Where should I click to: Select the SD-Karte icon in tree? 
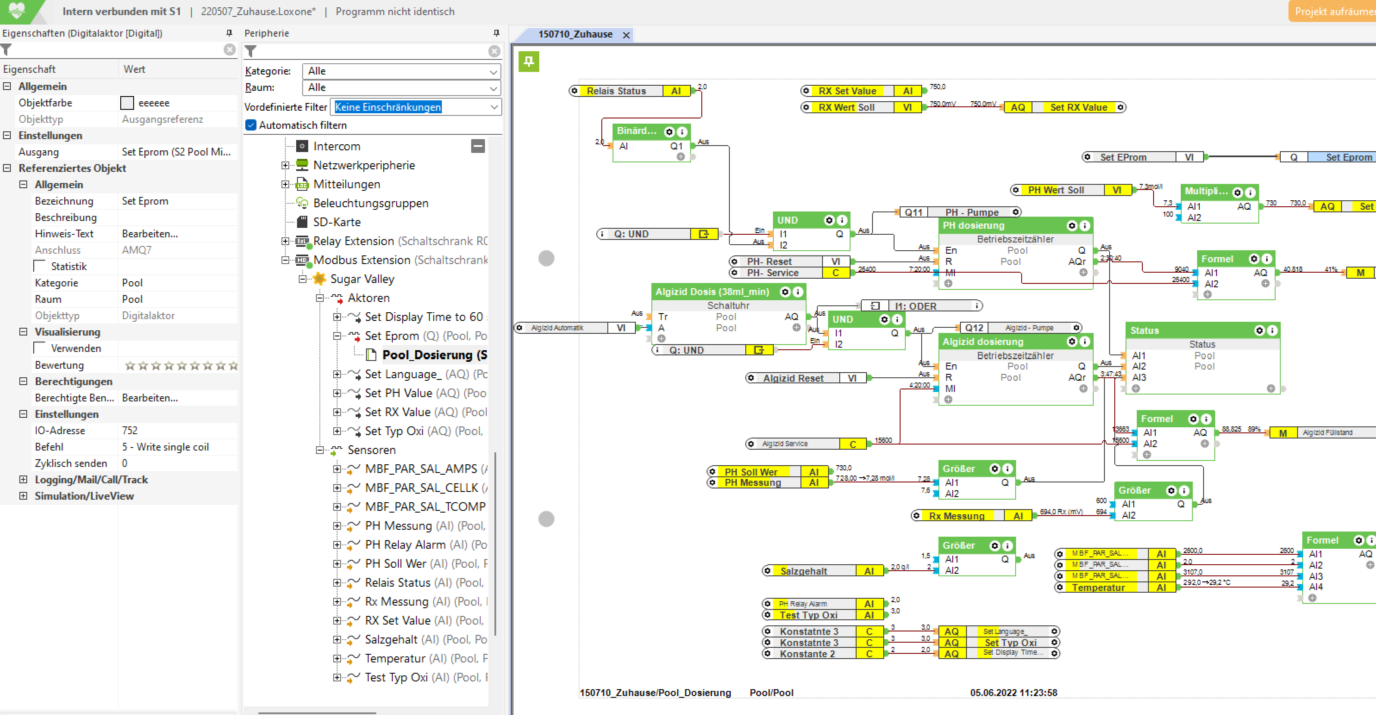click(302, 222)
